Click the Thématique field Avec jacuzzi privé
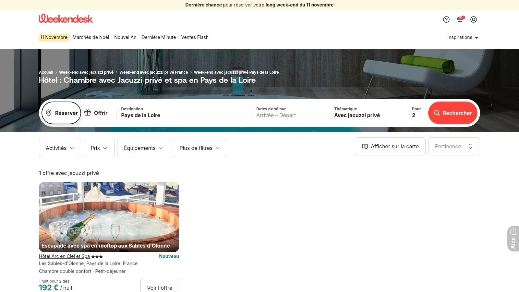The height and width of the screenshot is (292, 519). (368, 113)
